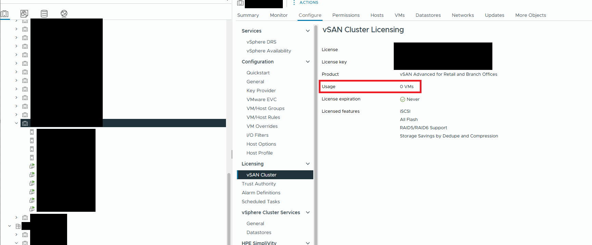The width and height of the screenshot is (592, 245).
Task: Open VM/Host Rules
Action: click(x=263, y=117)
